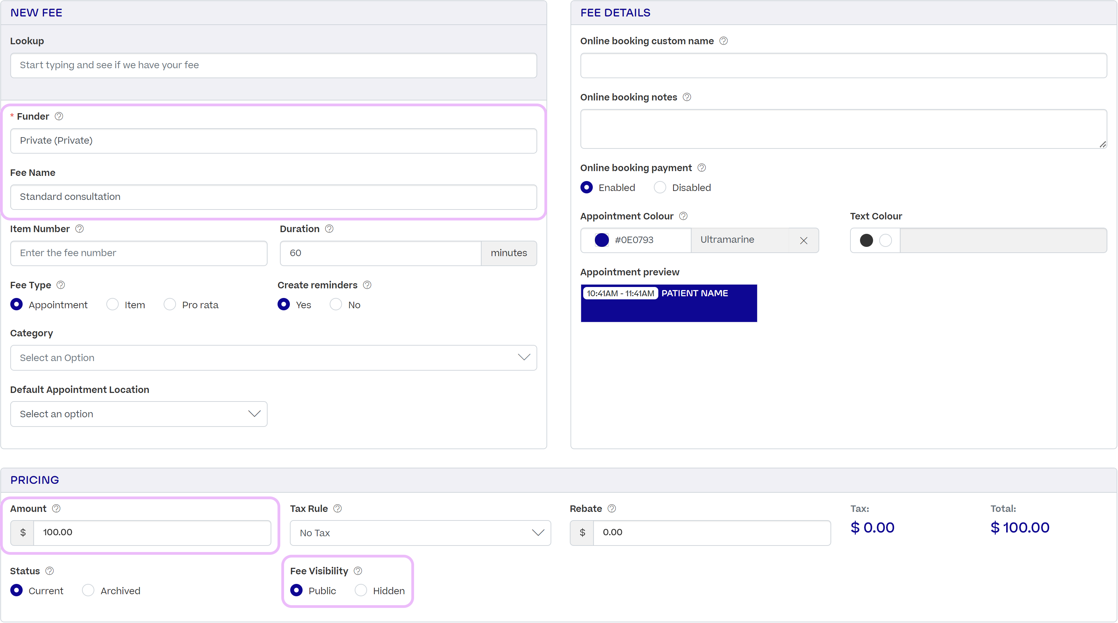Click the Create reminders help icon
The width and height of the screenshot is (1118, 623).
(x=367, y=285)
